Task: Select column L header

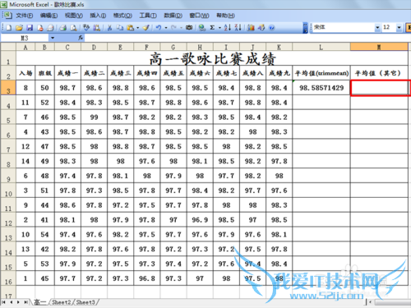Action: [321, 47]
